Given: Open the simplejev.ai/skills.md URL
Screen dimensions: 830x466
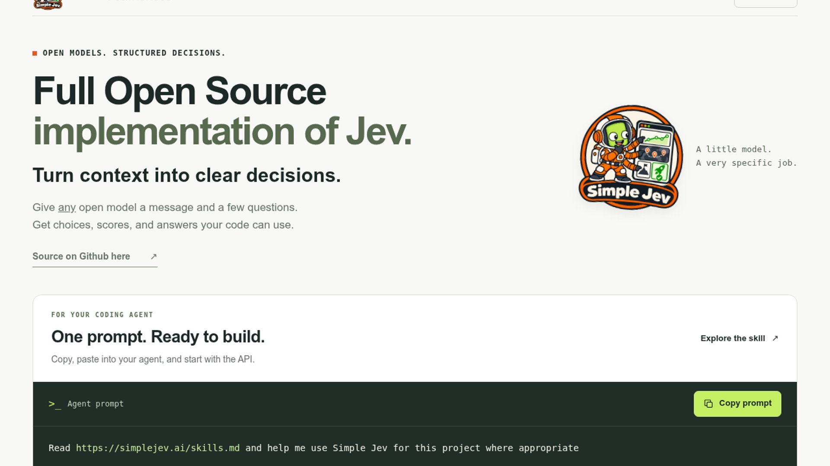Looking at the screenshot, I should tap(158, 448).
